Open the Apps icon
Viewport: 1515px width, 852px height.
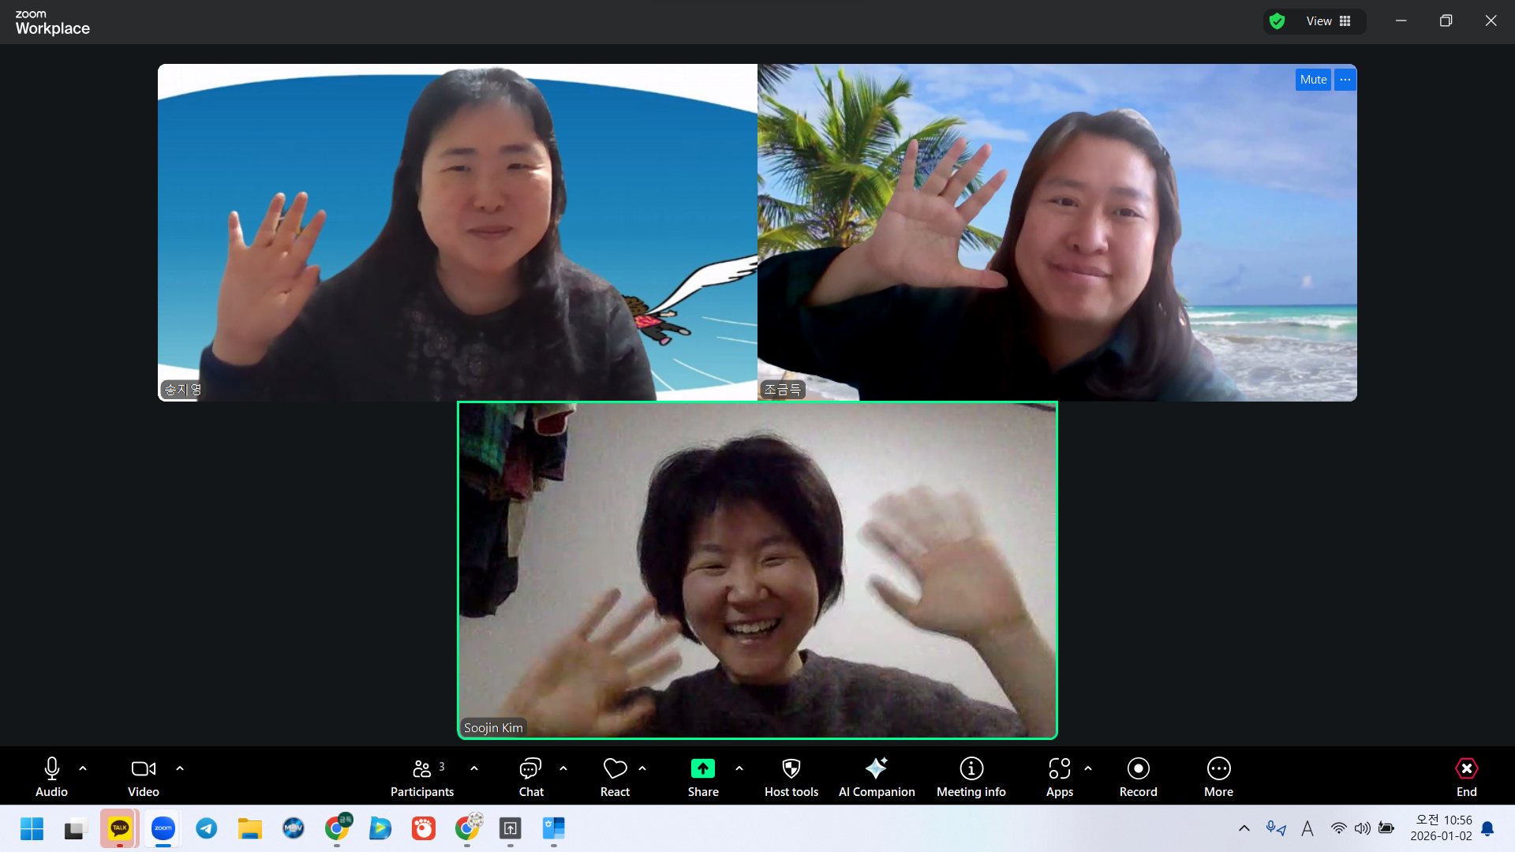coord(1059,769)
